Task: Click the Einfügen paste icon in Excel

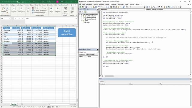Action: coord(3,9)
